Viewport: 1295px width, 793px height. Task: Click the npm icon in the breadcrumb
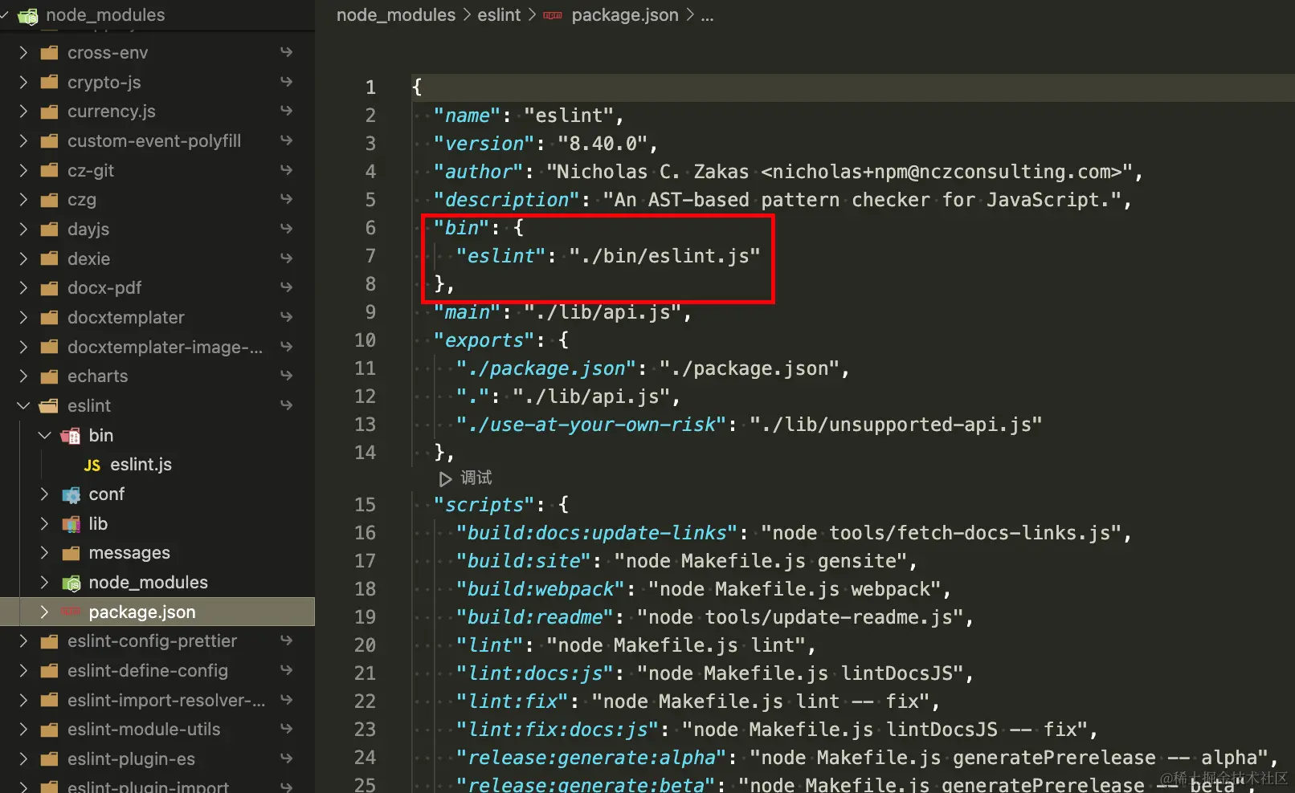point(553,15)
